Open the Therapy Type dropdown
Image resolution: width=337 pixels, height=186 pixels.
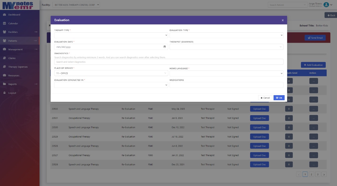point(111,35)
